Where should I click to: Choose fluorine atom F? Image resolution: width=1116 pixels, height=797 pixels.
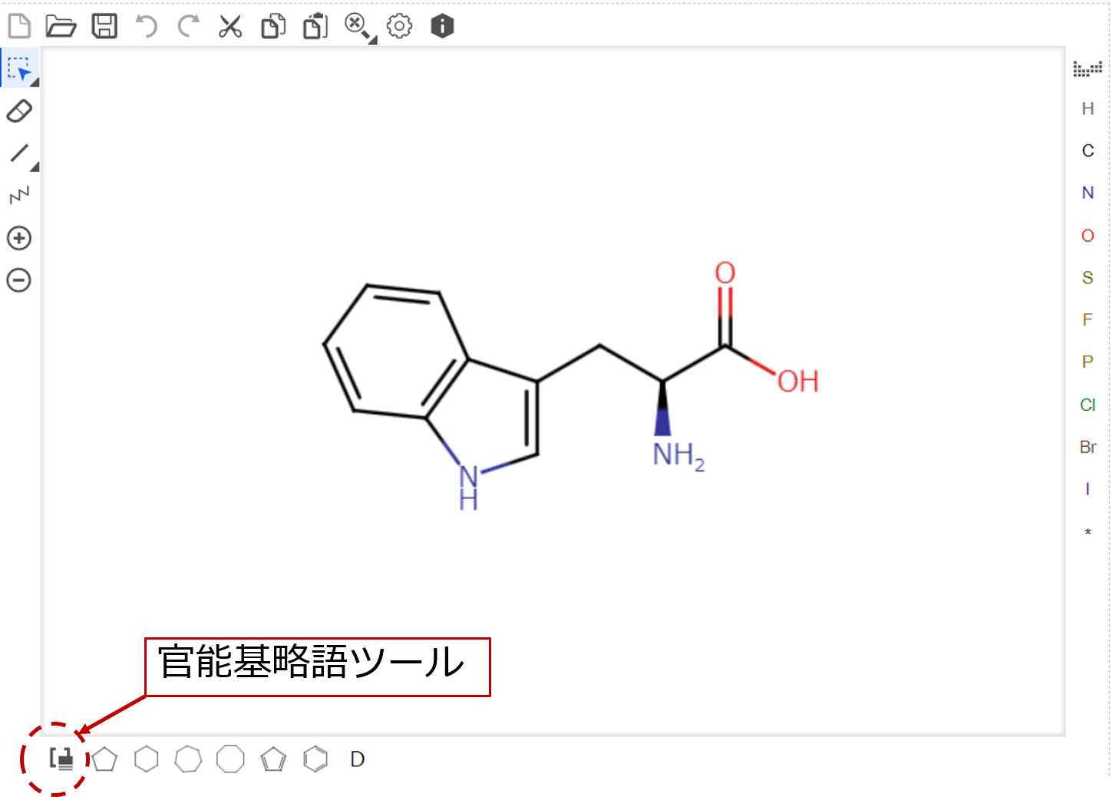pyautogui.click(x=1088, y=319)
